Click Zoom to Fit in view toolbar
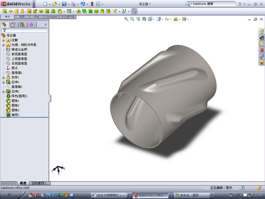Screen dimensions: 265x199 pyautogui.click(x=126, y=19)
